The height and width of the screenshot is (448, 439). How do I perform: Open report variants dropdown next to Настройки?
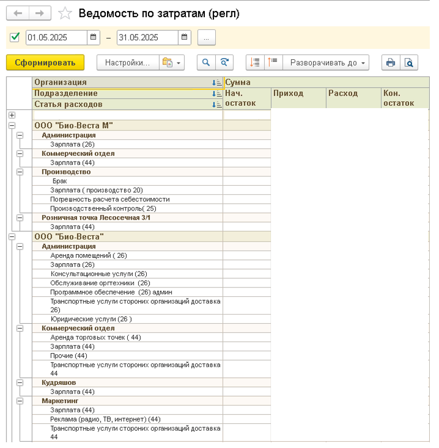[x=171, y=63]
